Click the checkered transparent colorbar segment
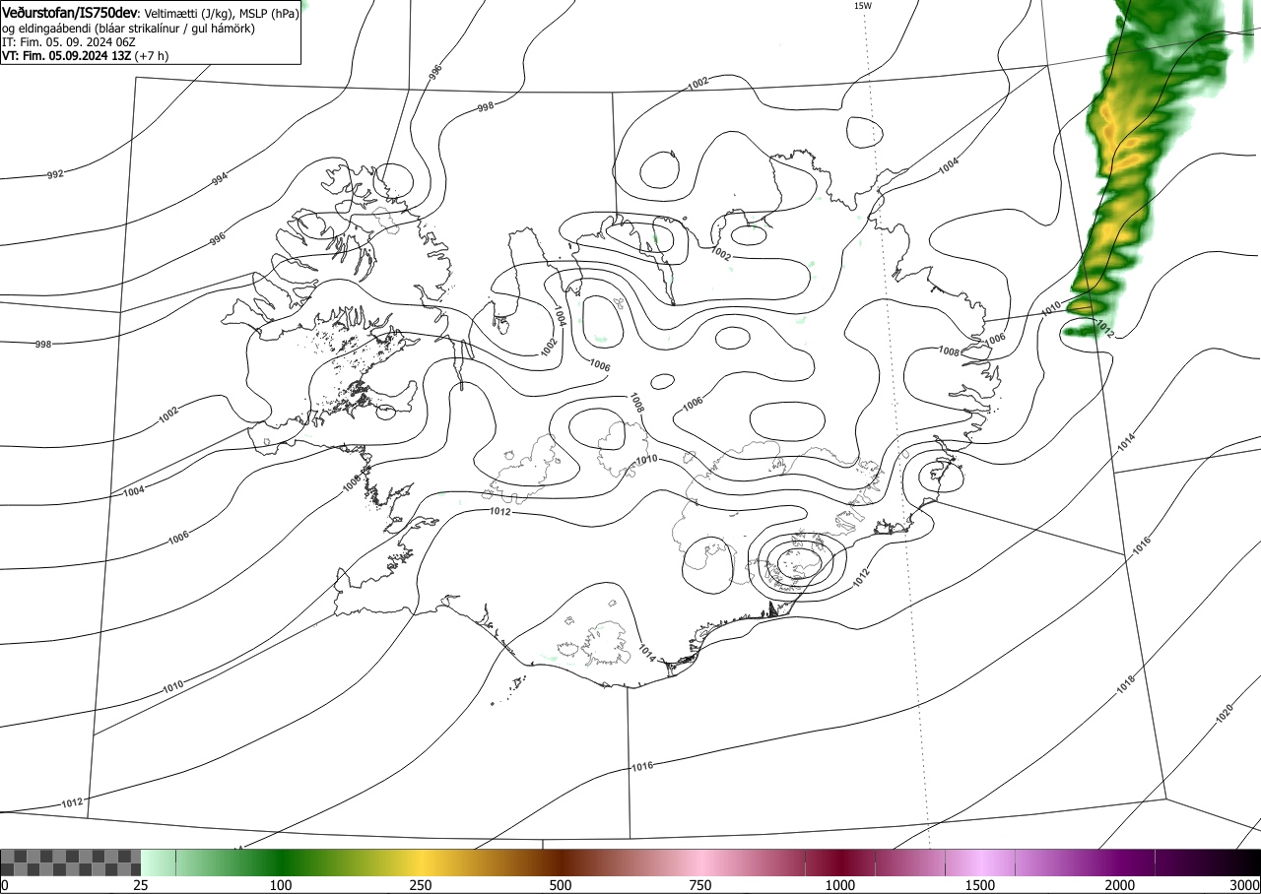The height and width of the screenshot is (894, 1261). click(71, 862)
